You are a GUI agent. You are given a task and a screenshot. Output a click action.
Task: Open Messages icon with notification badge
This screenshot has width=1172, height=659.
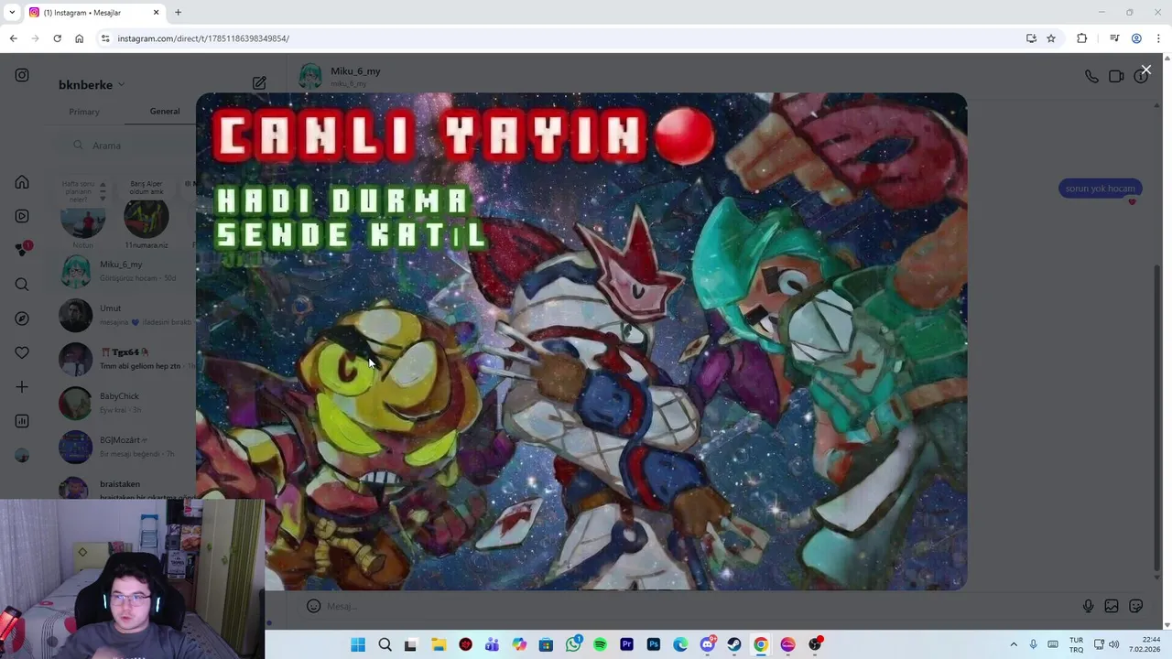click(23, 249)
